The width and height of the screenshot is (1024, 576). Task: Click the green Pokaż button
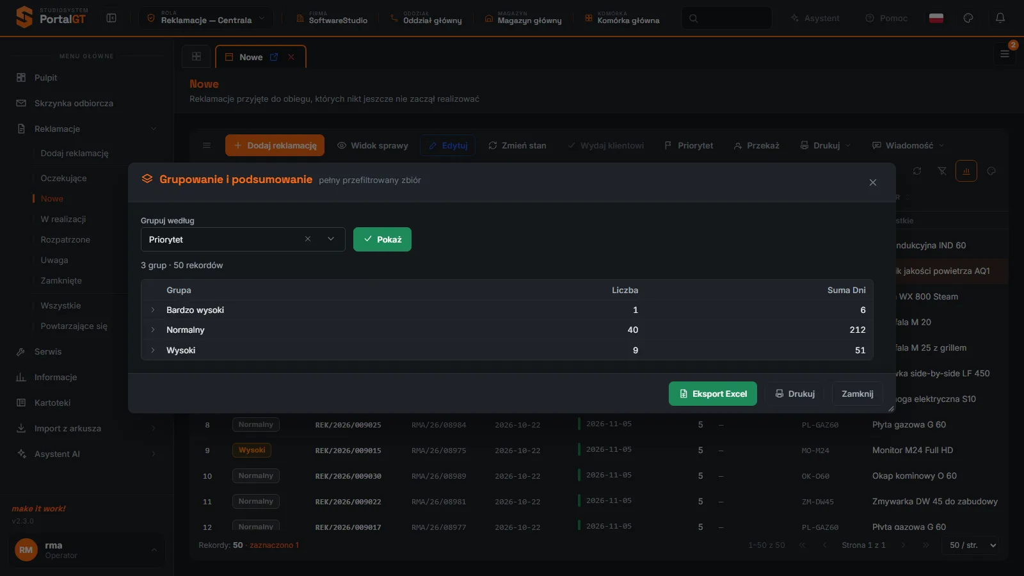pos(382,239)
